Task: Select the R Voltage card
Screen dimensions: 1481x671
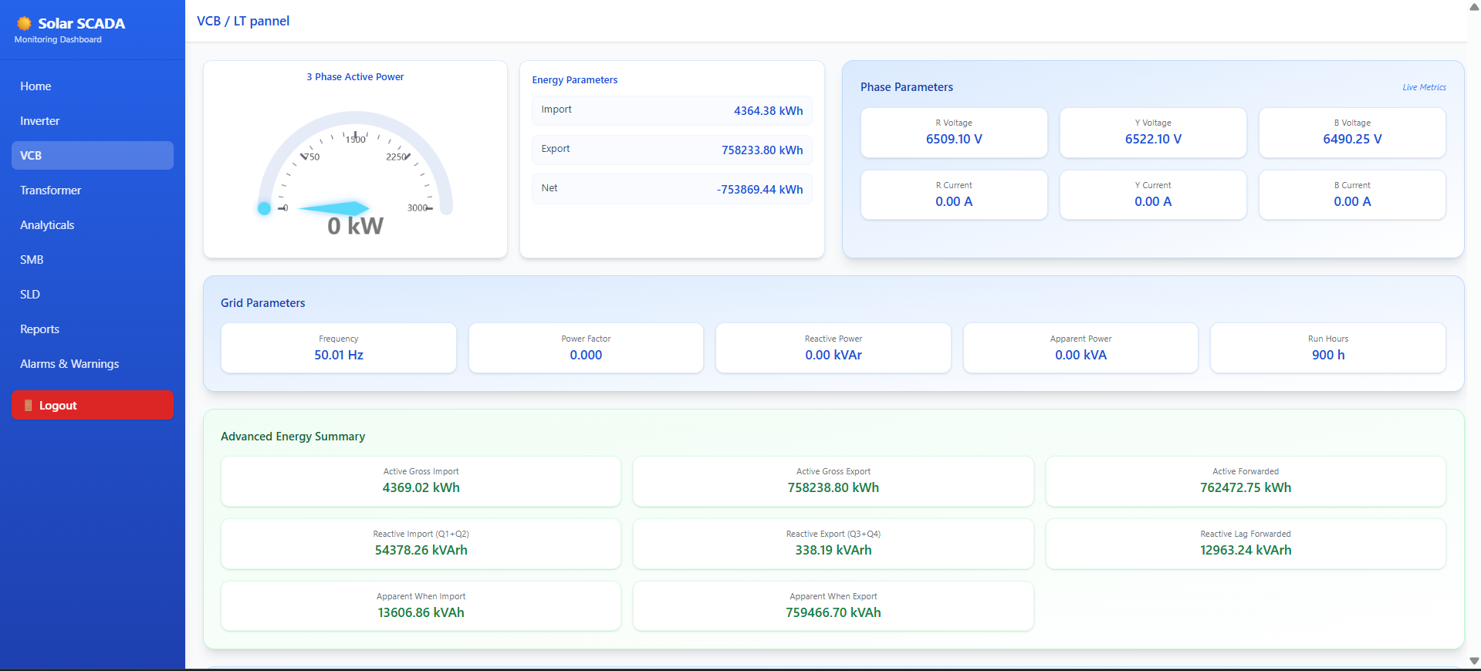Action: click(954, 133)
